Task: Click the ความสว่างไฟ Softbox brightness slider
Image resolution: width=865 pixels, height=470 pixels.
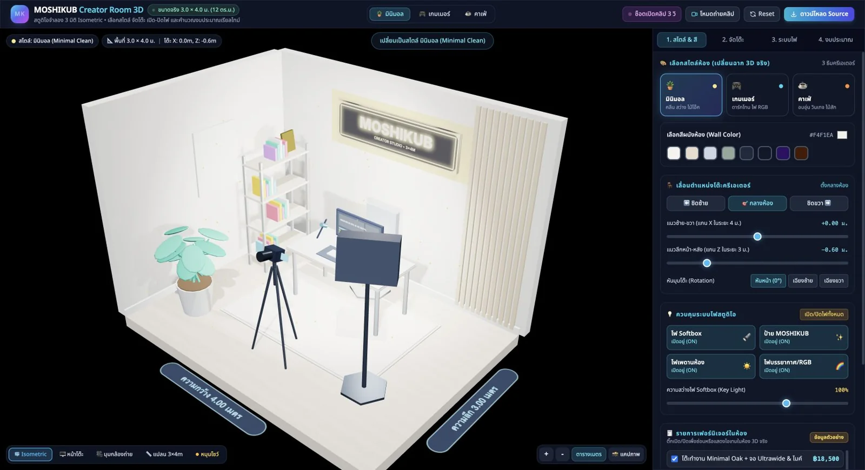Action: pos(757,404)
